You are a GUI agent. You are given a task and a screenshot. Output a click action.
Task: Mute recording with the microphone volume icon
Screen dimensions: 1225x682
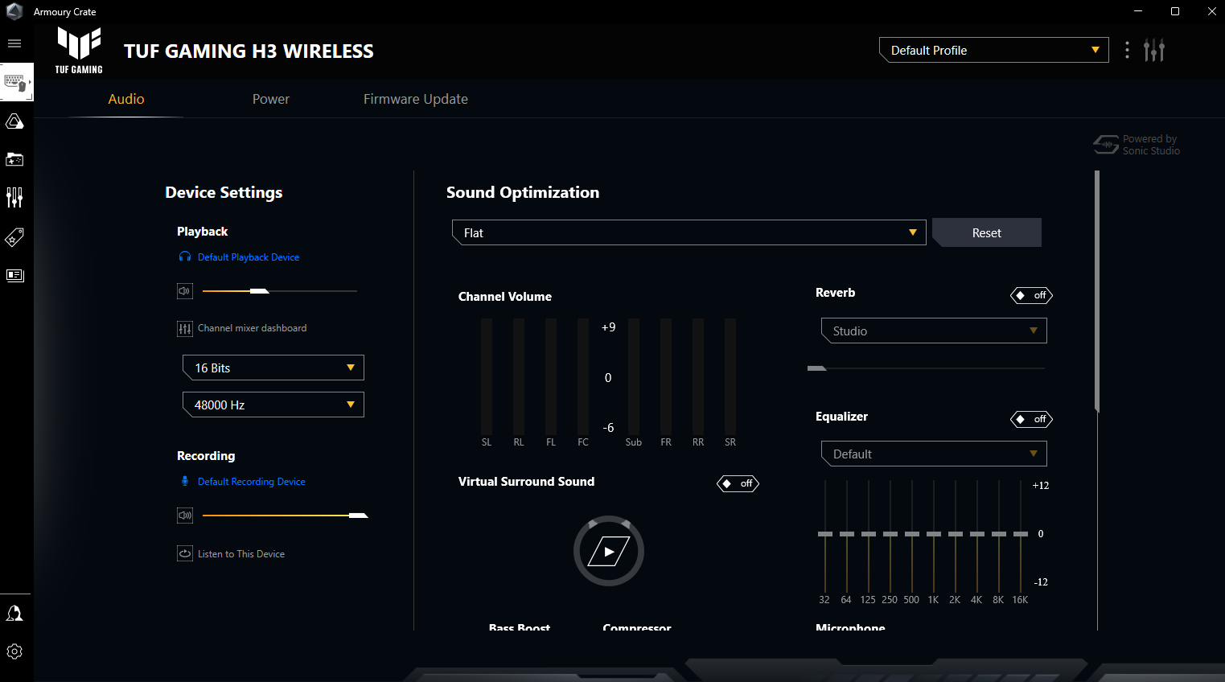point(185,516)
